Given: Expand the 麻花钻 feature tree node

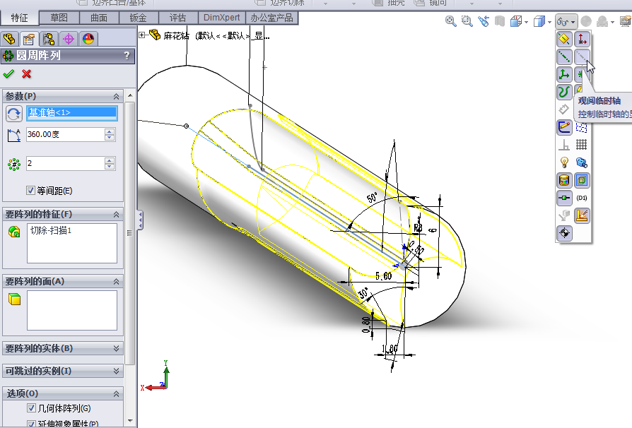Looking at the screenshot, I should (x=142, y=35).
